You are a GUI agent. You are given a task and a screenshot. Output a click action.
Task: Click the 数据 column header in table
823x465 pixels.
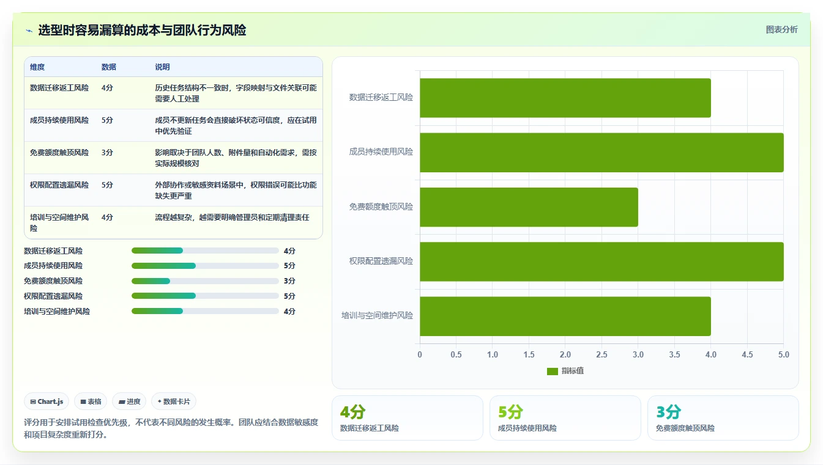point(109,67)
